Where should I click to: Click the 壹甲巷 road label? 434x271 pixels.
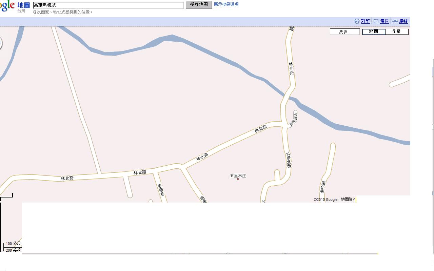(161, 190)
